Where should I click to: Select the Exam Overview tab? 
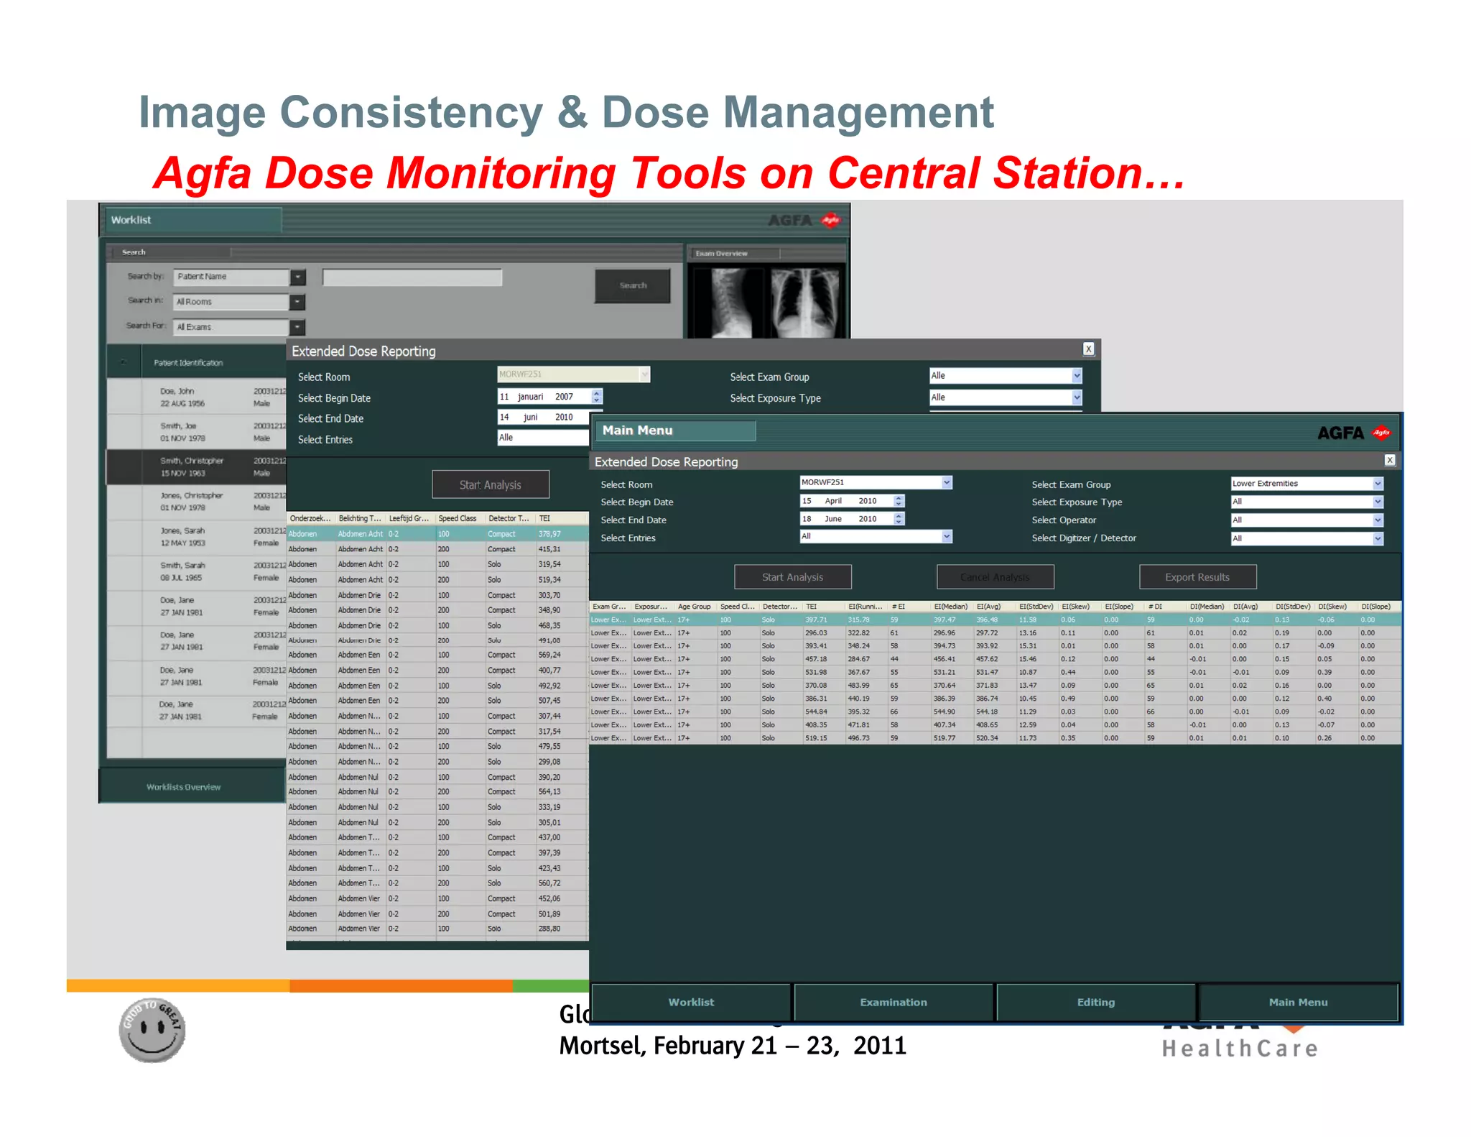point(735,254)
